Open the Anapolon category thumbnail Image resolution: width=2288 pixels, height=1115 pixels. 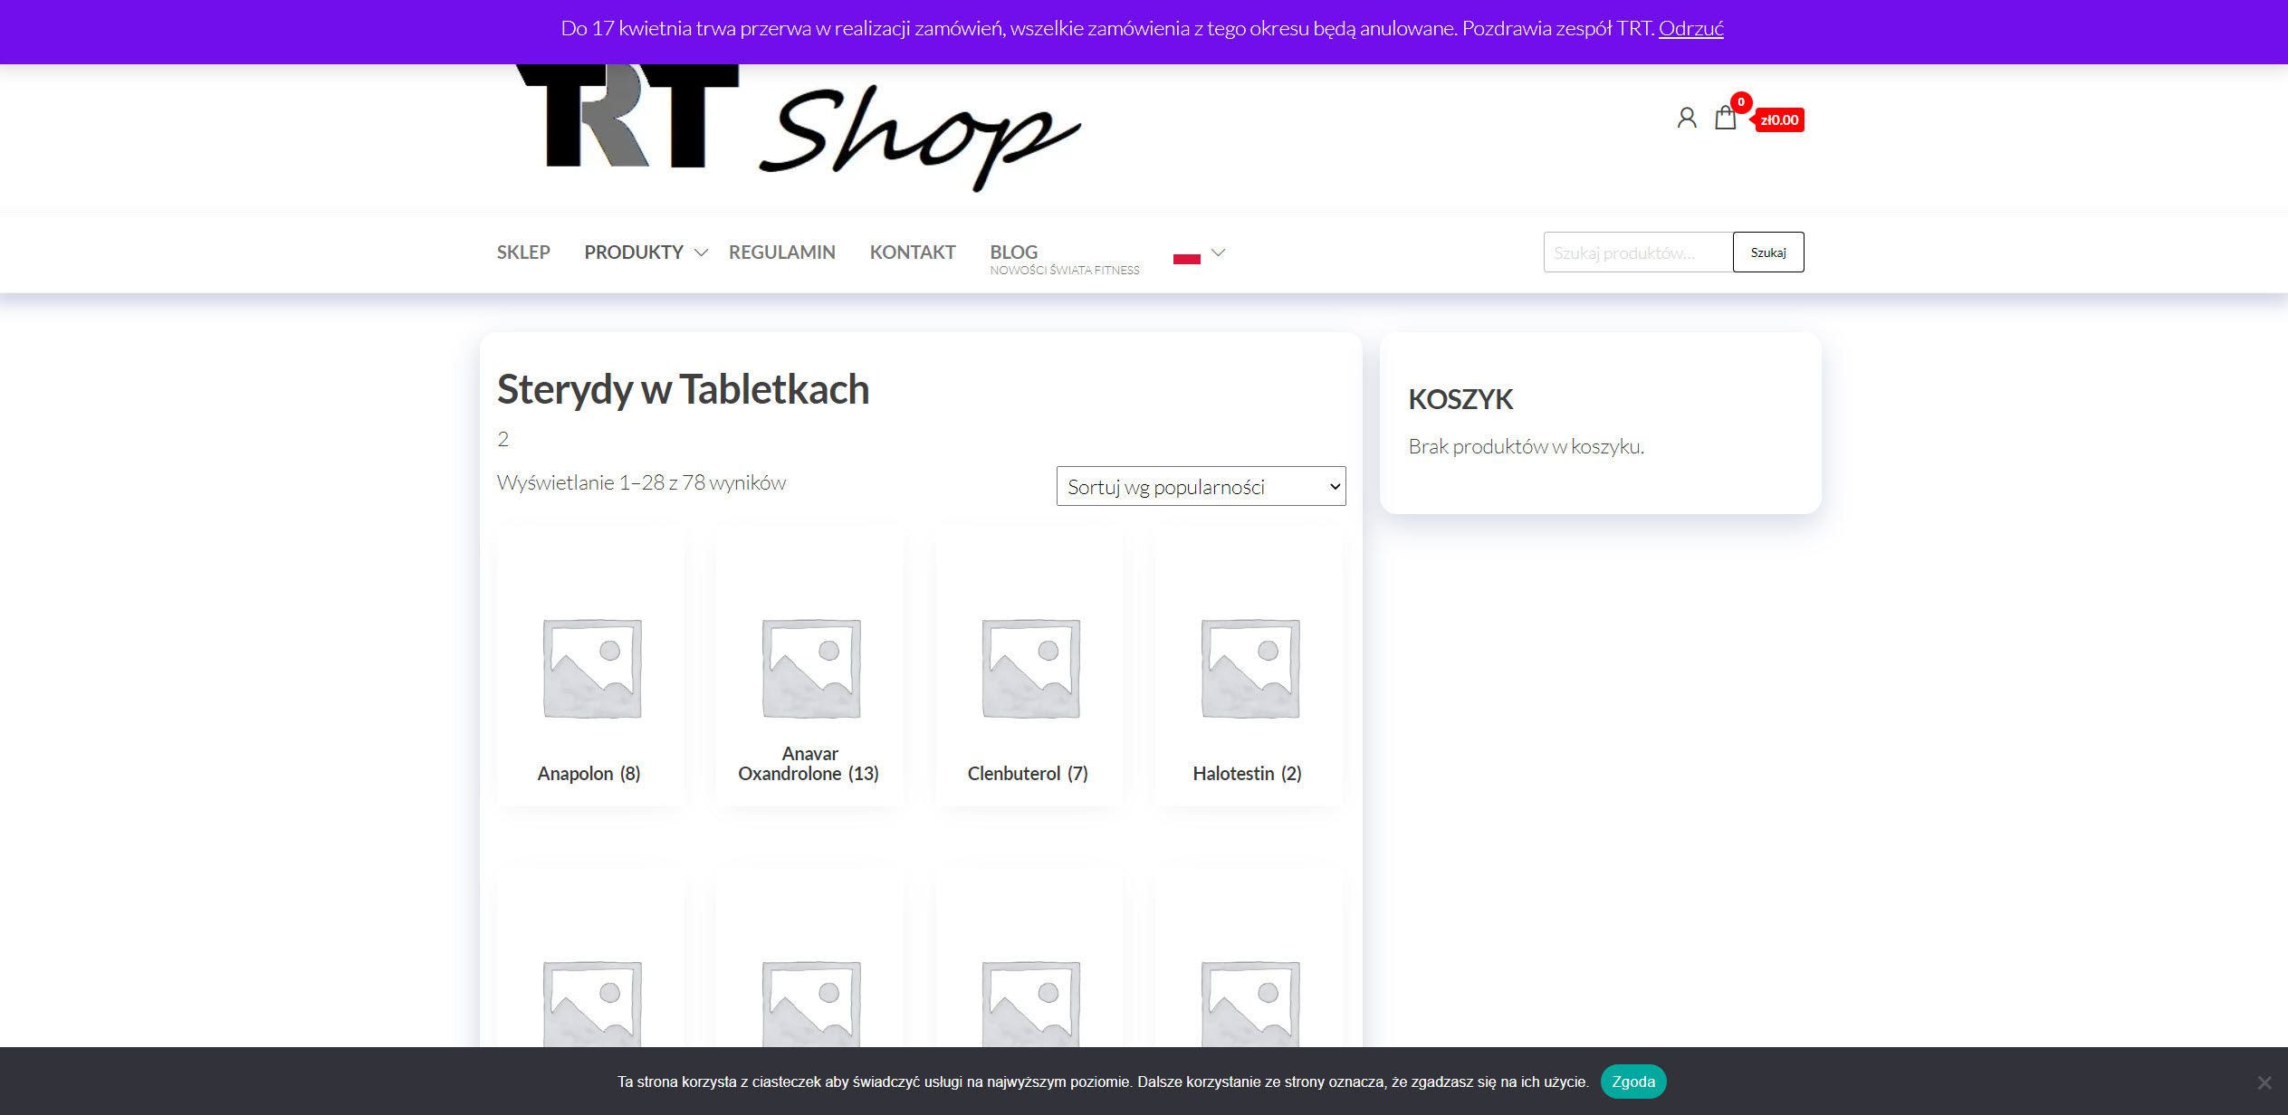591,669
